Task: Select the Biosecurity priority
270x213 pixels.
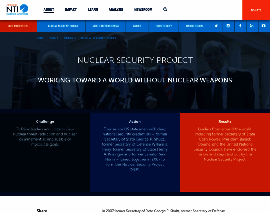Action: click(x=164, y=26)
